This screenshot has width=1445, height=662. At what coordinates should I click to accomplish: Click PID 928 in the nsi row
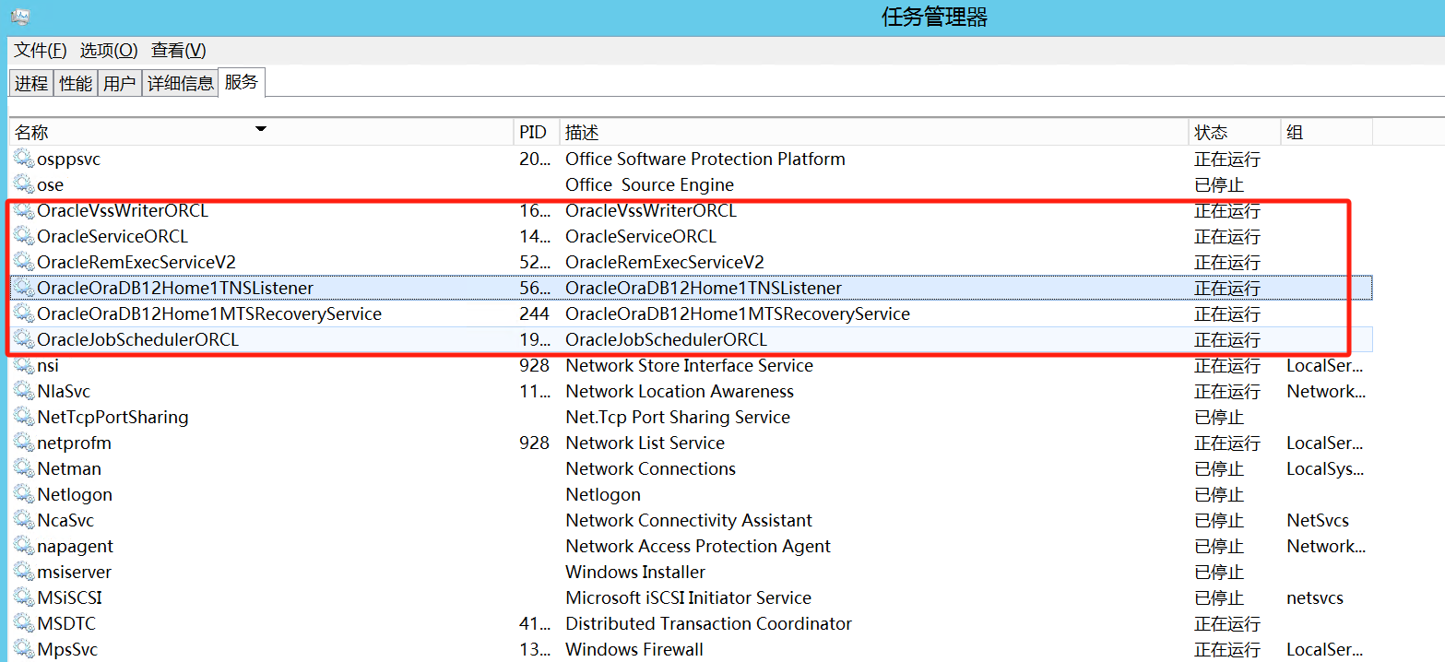(x=535, y=365)
